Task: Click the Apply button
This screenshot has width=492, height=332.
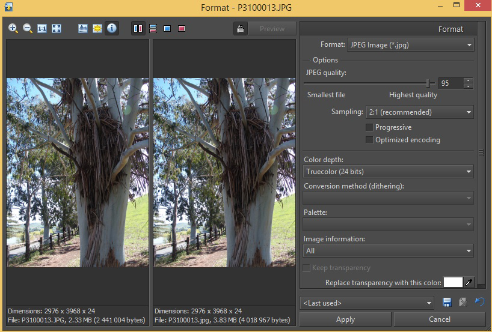Action: (345, 319)
